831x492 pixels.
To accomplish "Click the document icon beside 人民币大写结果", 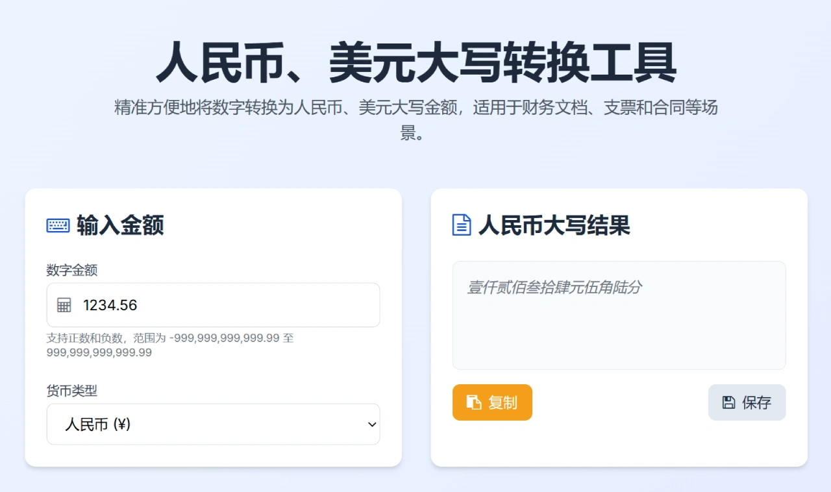I will 461,225.
